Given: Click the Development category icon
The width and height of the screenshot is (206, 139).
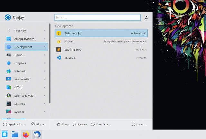Looking at the screenshot, I should point(9,47).
